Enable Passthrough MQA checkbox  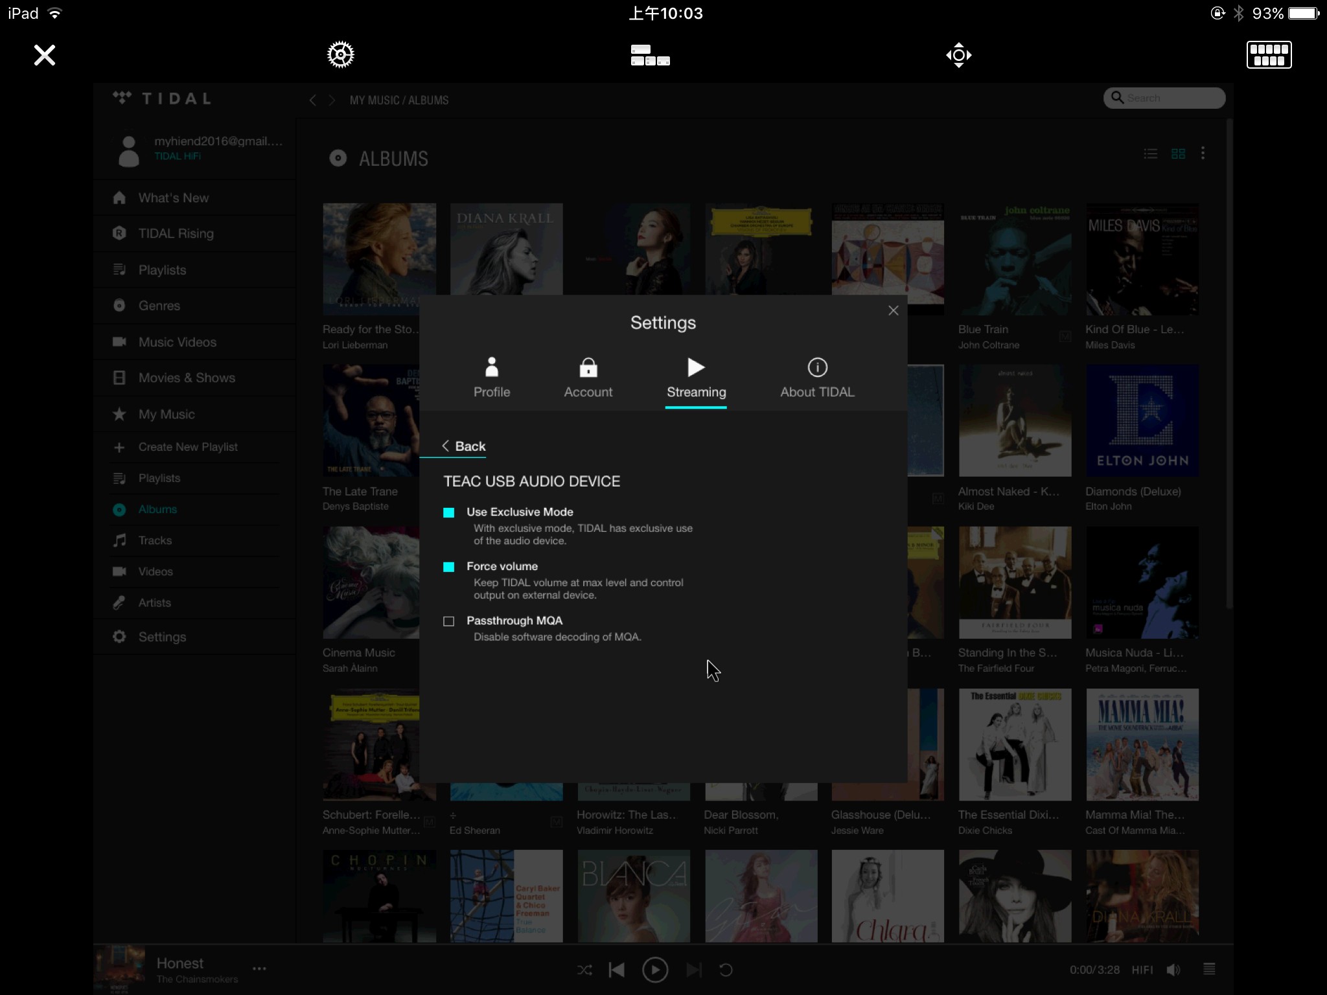(448, 621)
